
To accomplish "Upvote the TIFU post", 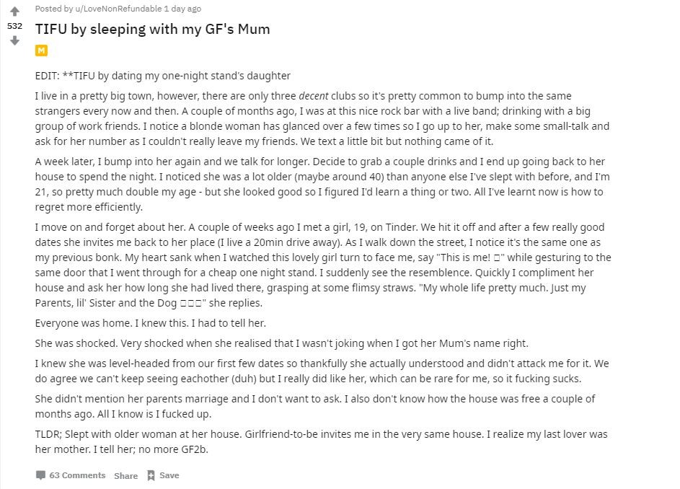I will [14, 12].
